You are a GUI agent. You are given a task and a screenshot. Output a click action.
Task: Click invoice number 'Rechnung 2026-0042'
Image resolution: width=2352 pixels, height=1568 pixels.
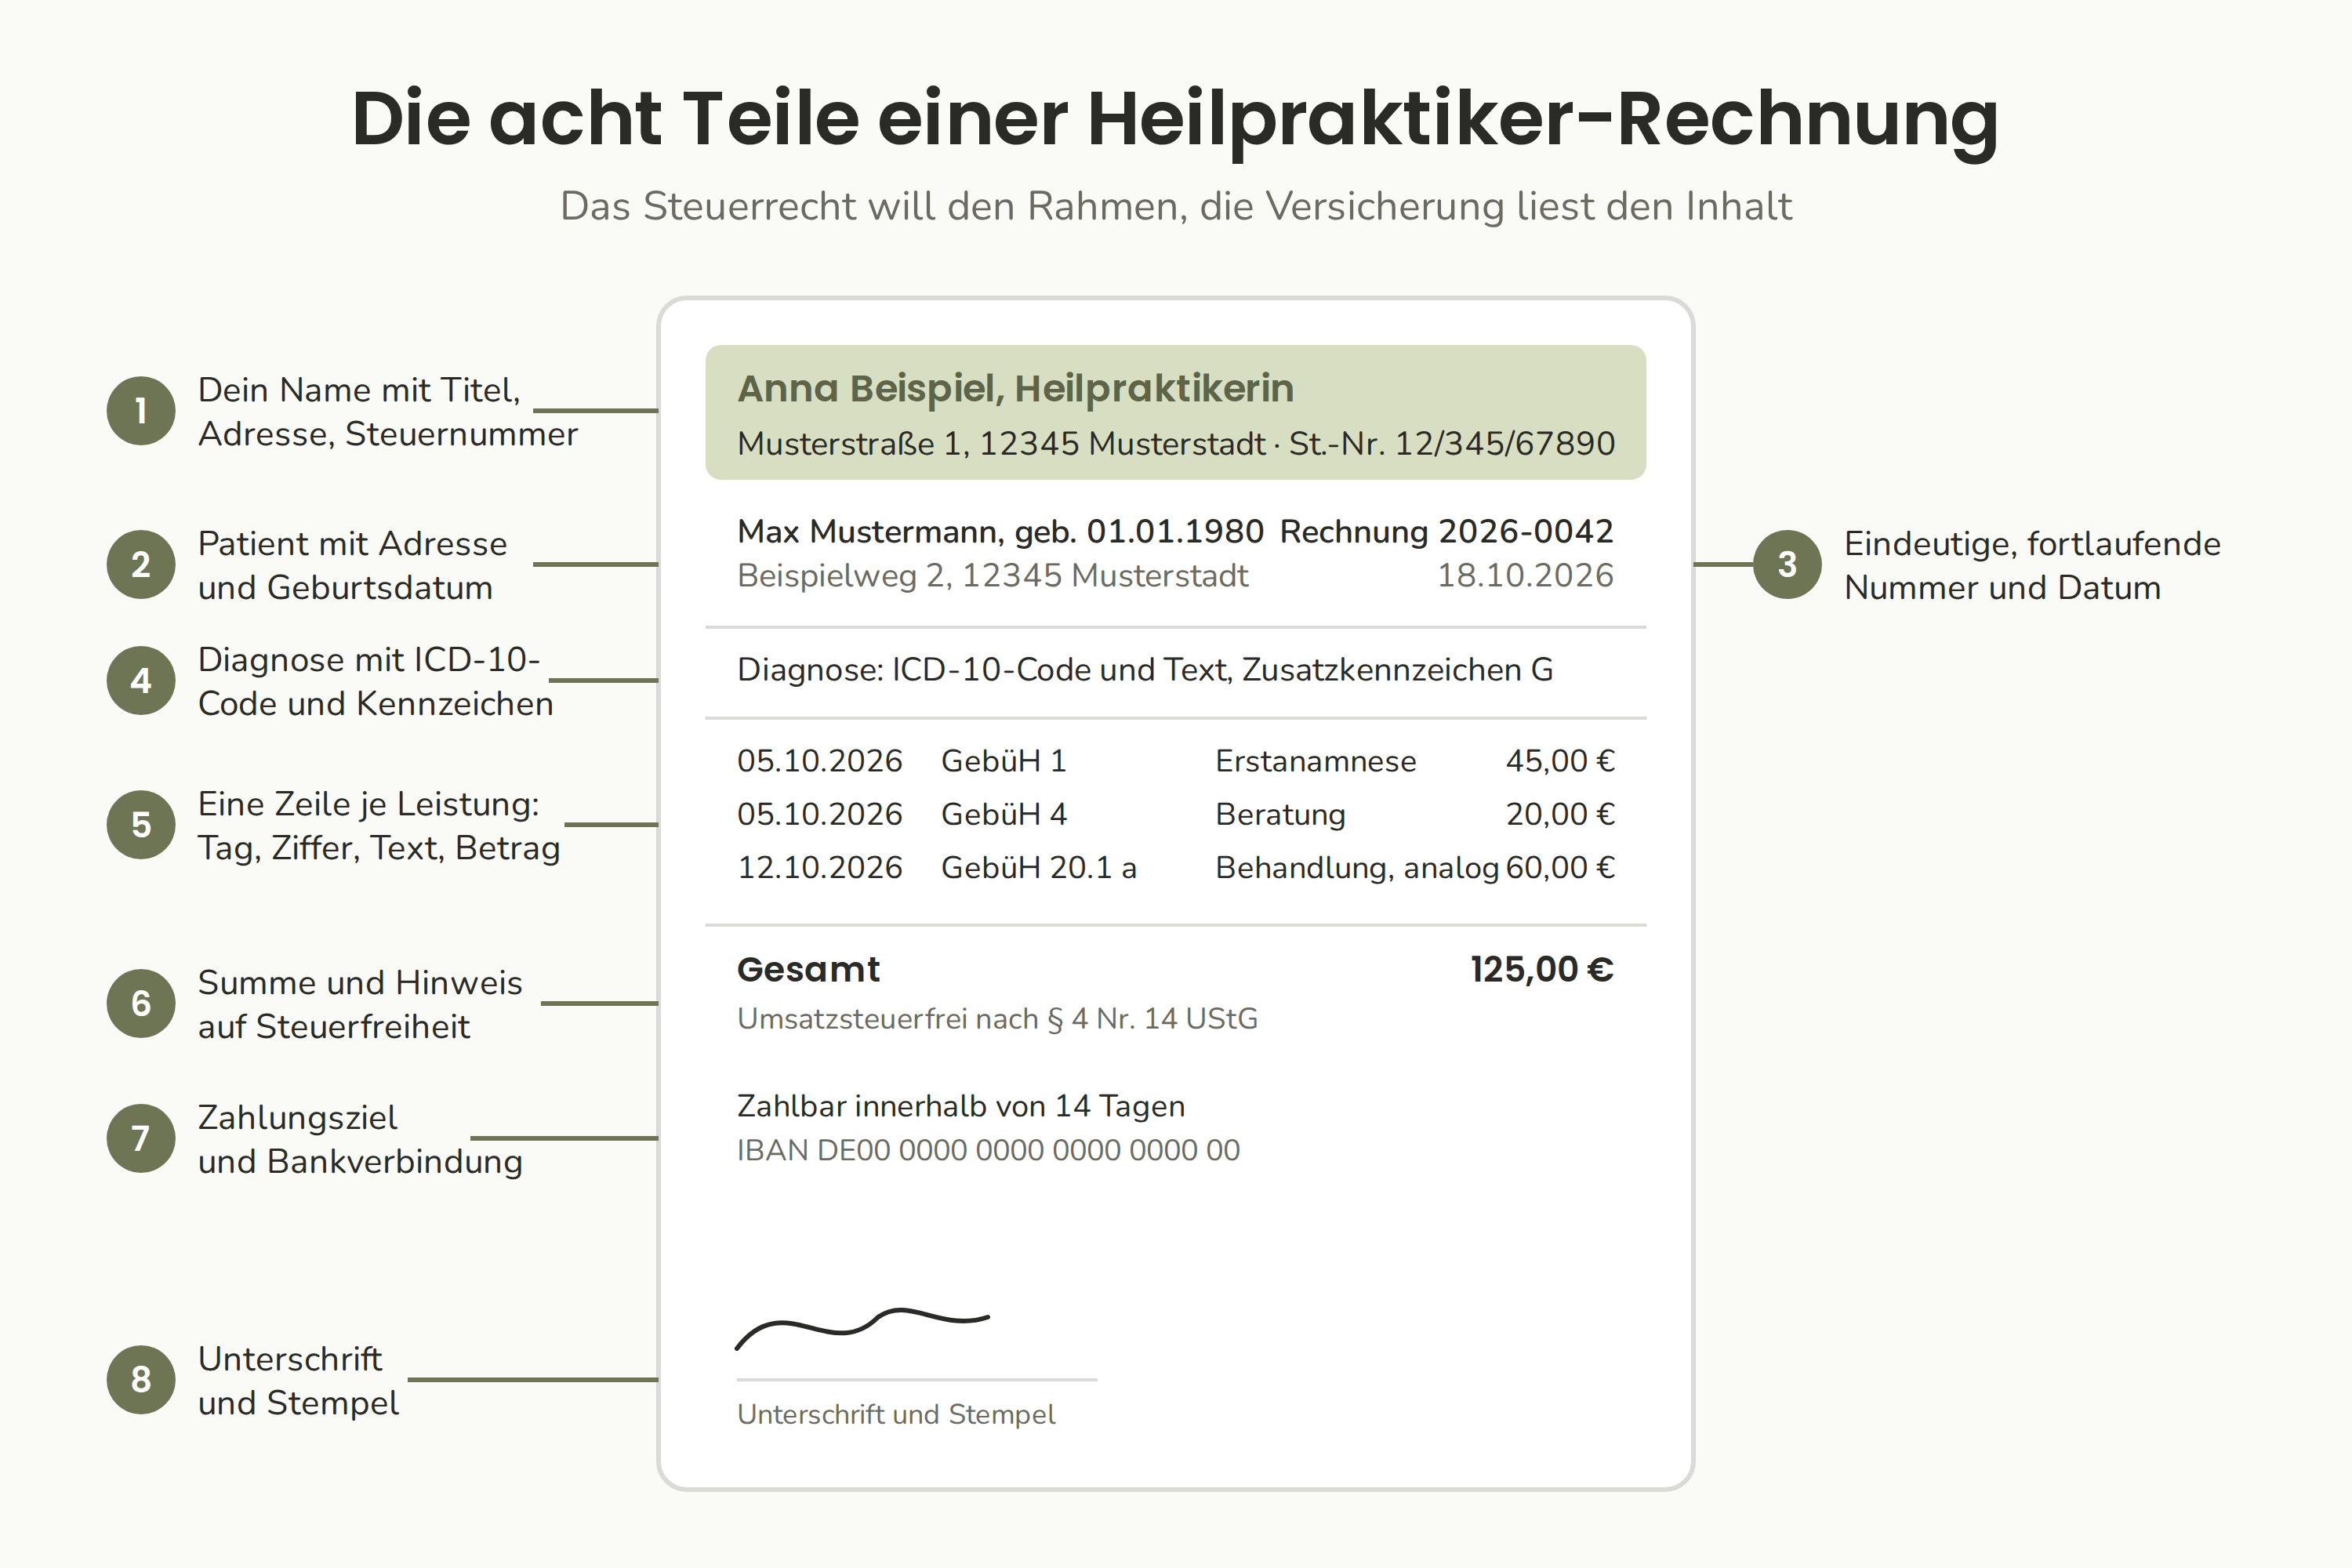(1447, 532)
